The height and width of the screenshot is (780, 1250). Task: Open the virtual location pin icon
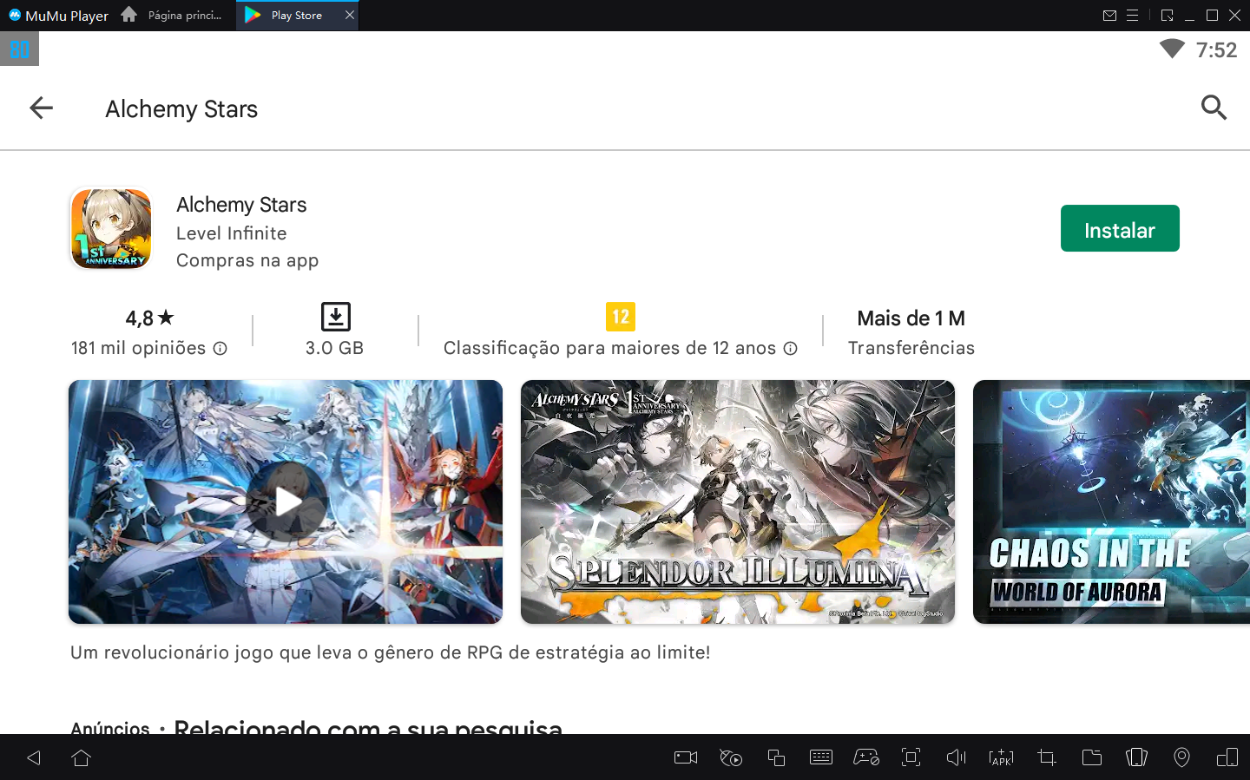click(x=1181, y=757)
